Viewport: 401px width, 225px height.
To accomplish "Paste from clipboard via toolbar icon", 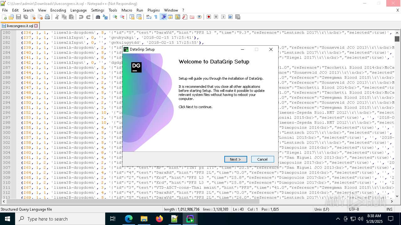I will point(71,17).
